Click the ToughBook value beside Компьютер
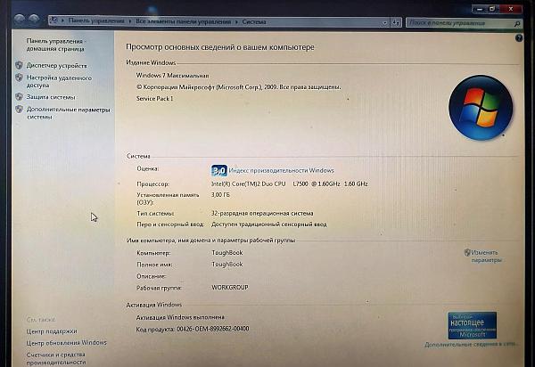Screen dimensions: 535x367 [x=226, y=252]
